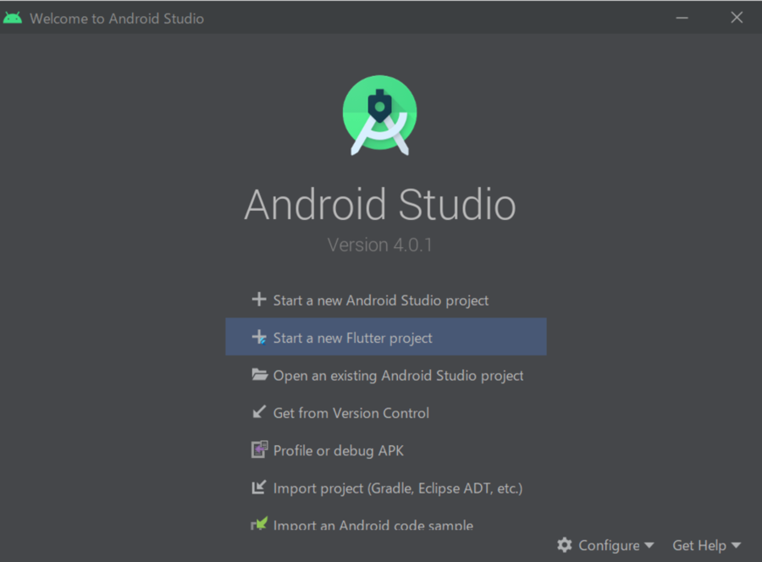762x562 pixels.
Task: Click the Version Control arrow icon
Action: coord(259,412)
